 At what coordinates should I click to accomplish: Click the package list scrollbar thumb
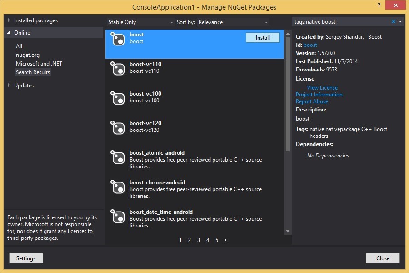(x=288, y=94)
